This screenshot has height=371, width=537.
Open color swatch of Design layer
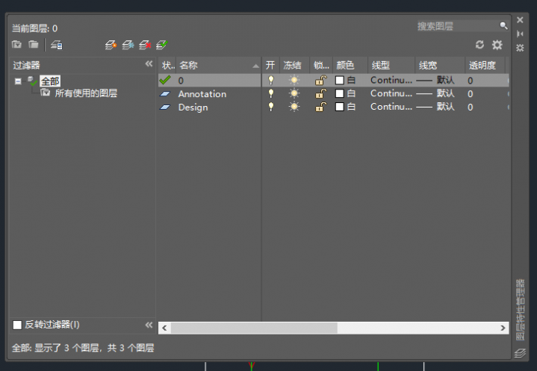(339, 107)
